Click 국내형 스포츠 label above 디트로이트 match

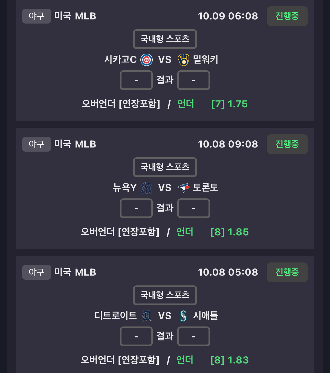[165, 295]
